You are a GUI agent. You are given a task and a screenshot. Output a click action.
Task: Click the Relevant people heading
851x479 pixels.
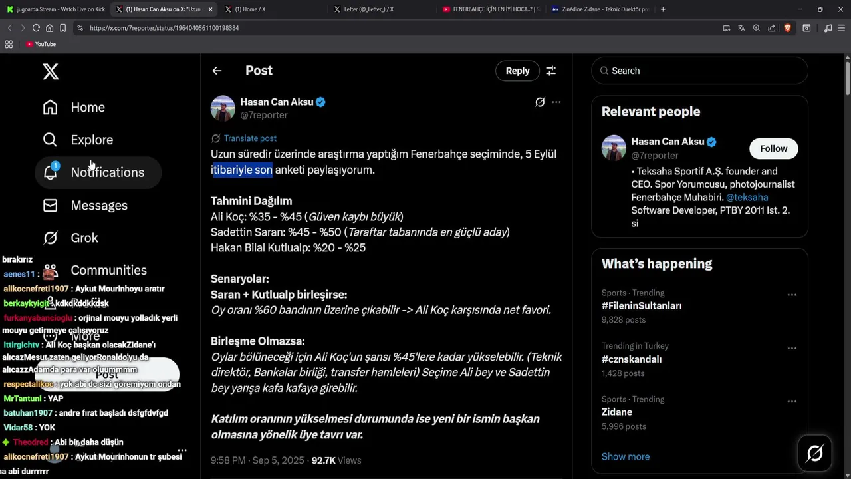[x=651, y=112]
